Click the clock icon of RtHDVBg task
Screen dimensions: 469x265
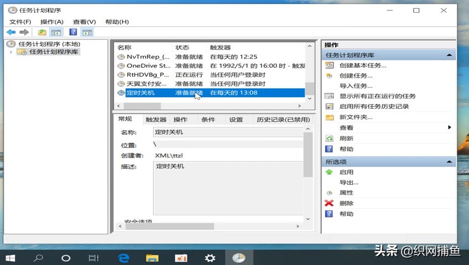(x=121, y=75)
